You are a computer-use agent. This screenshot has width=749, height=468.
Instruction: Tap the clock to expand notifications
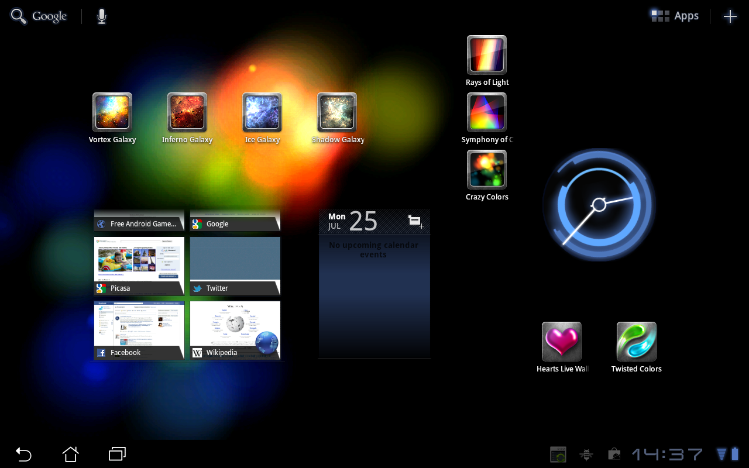point(667,454)
